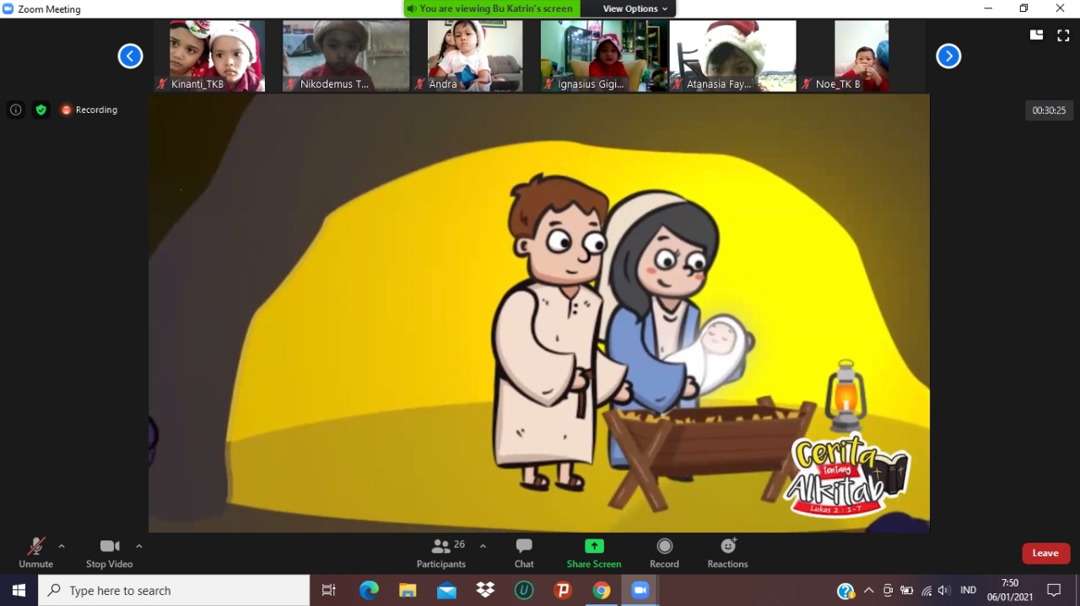Click the meeting timer 00:30:25
Viewport: 1080px width, 606px height.
click(1049, 110)
